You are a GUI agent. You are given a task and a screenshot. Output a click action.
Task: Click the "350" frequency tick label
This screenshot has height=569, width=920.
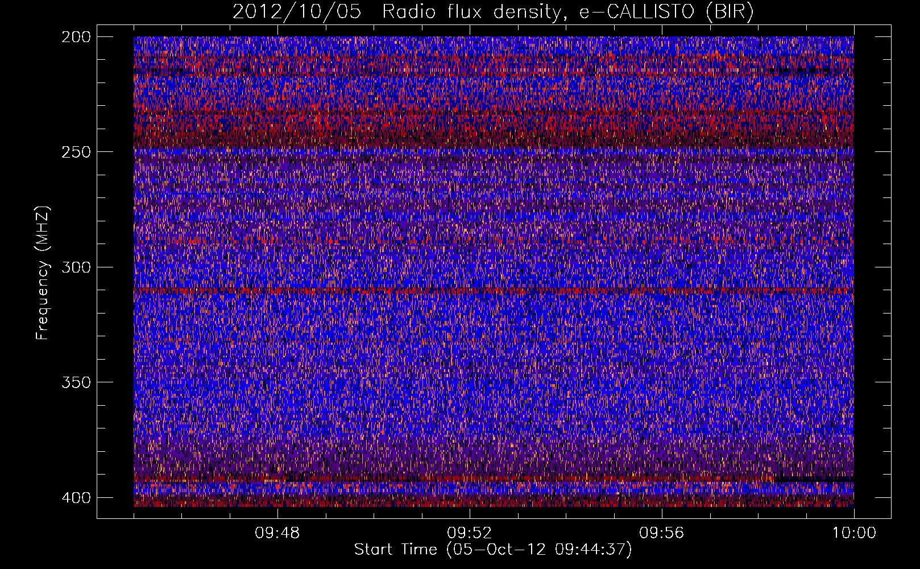[x=76, y=382]
